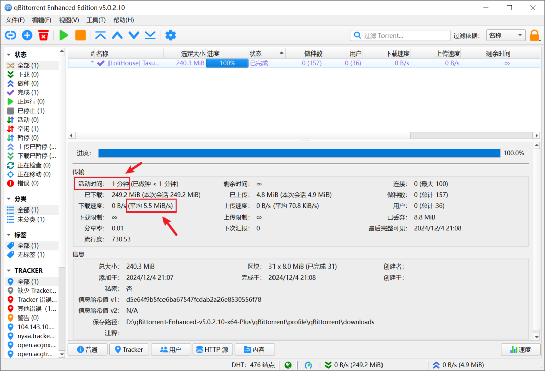Open the 工具(T) menu

(x=96, y=20)
